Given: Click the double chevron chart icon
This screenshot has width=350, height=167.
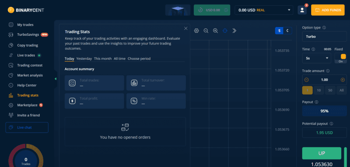Looking at the screenshot, I should click(x=234, y=31).
